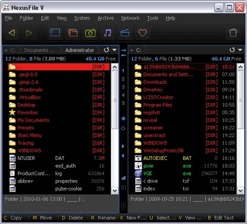Viewport: 247px width, 224px height.
Task: Click the Back navigation arrow in toolbar
Action: pos(12,33)
